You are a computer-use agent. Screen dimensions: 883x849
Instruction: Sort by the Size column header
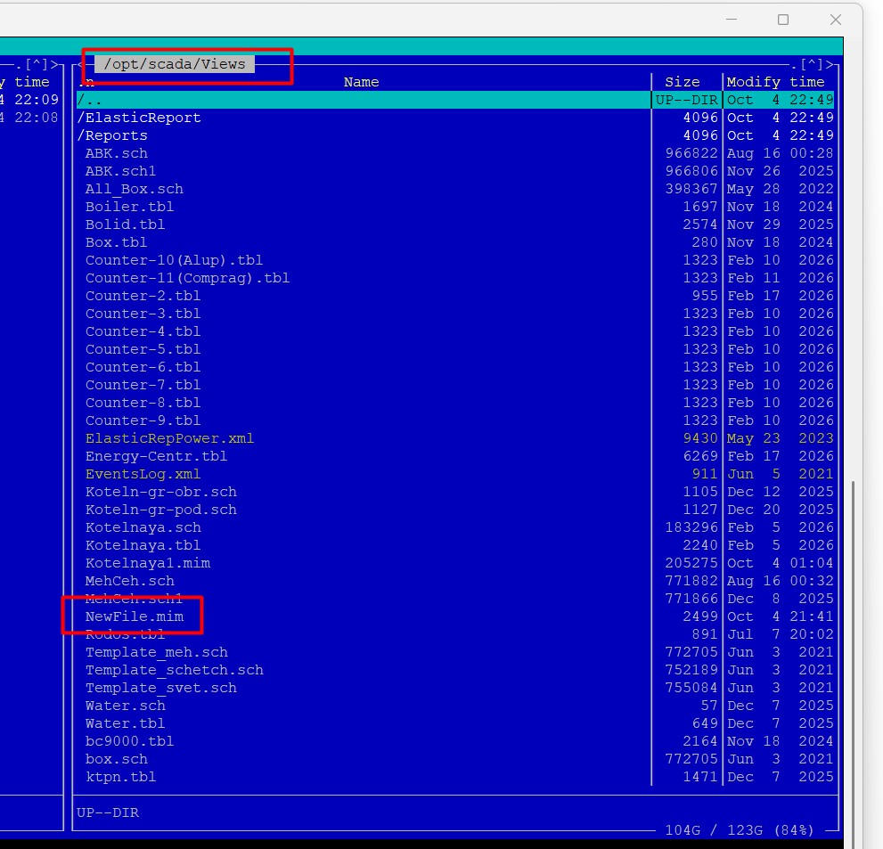click(x=682, y=82)
